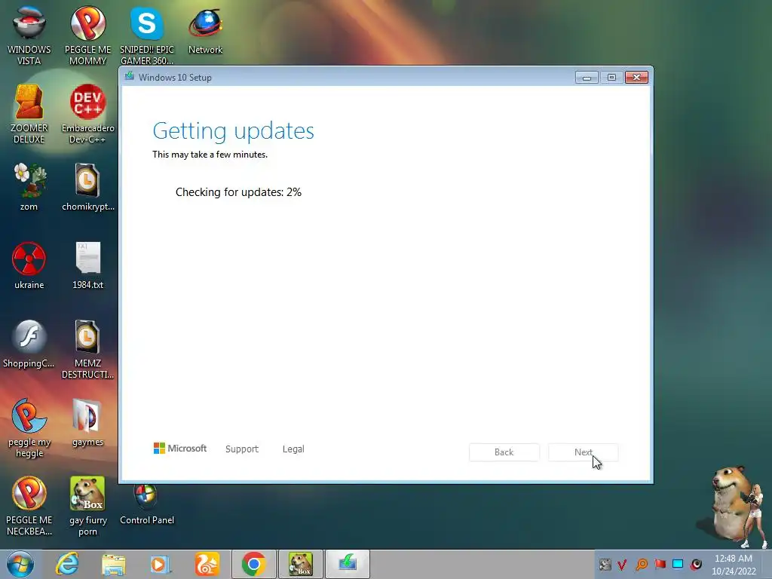This screenshot has height=579, width=772.
Task: Select the Embarcadero Dev-C++ icon
Action: coord(87,115)
